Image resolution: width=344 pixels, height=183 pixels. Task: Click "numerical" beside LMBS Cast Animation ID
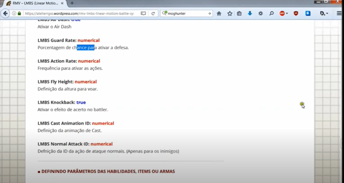pos(103,123)
